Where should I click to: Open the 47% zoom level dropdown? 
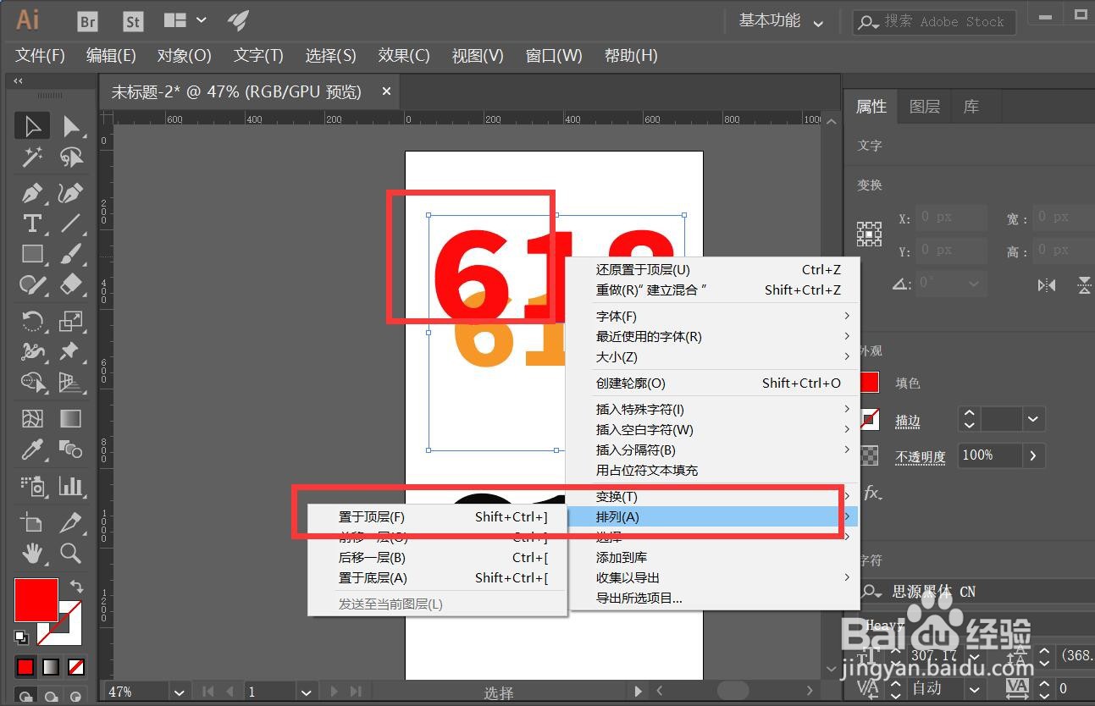[x=178, y=692]
